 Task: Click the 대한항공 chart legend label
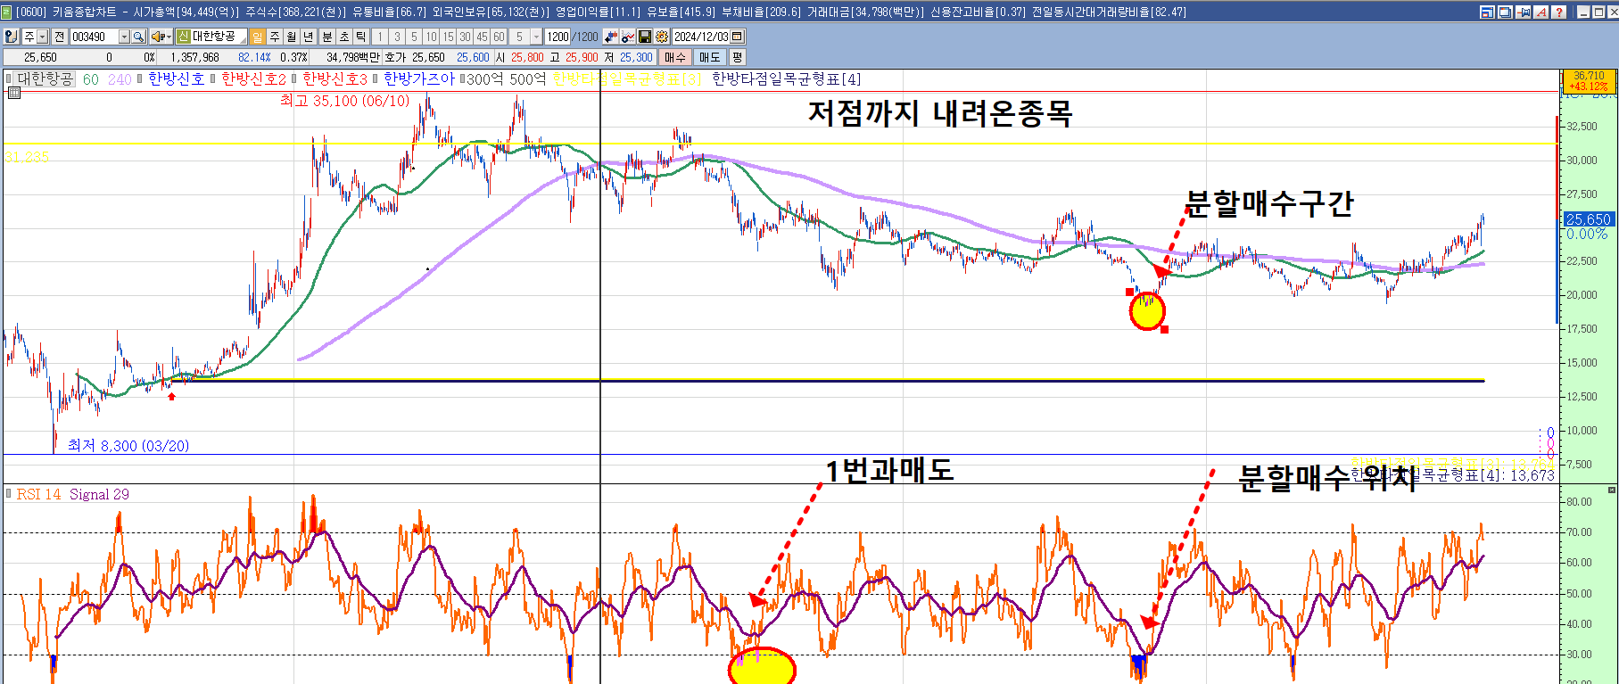tap(45, 78)
